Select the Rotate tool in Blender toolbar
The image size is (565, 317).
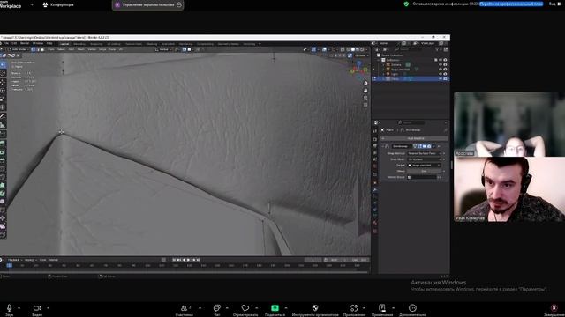(x=3, y=91)
